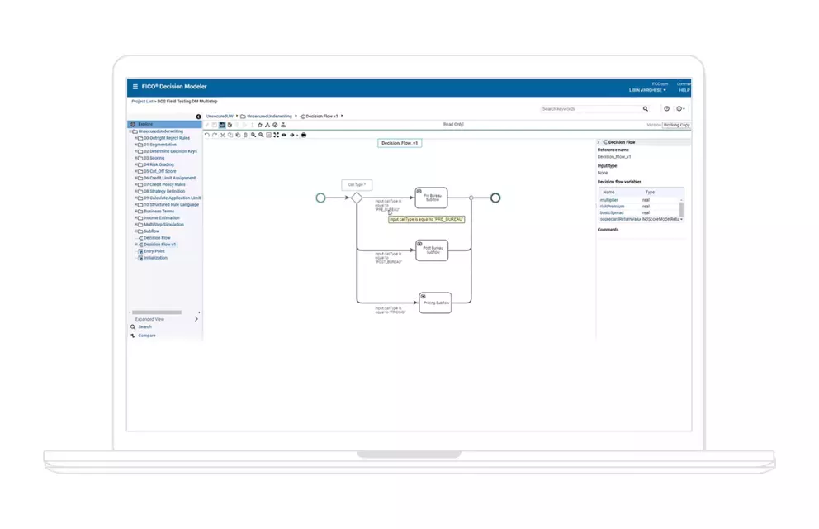Click the fit-to-screen icon in the diagram toolbar
The width and height of the screenshot is (819, 529).
click(x=275, y=136)
